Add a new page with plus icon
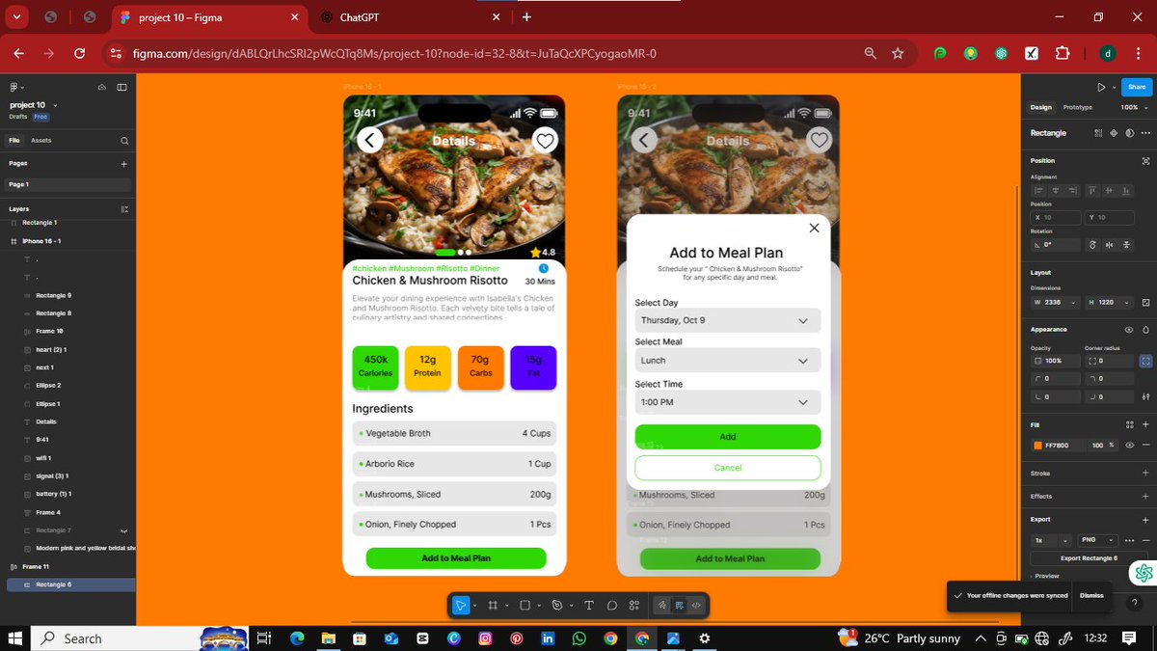1157x651 pixels. tap(124, 164)
